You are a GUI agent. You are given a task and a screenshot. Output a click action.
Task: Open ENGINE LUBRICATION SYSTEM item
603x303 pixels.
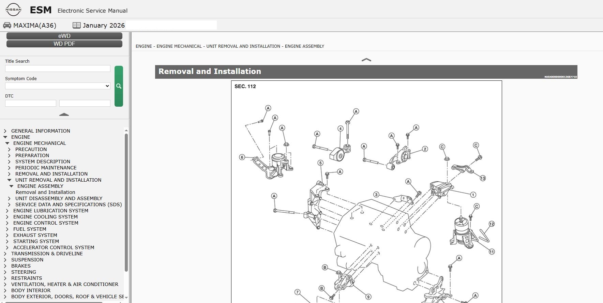coord(51,211)
